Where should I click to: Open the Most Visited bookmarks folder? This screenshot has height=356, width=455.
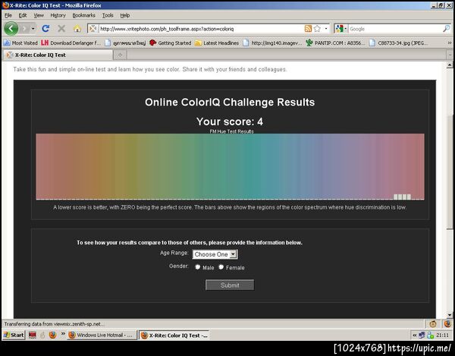click(20, 43)
